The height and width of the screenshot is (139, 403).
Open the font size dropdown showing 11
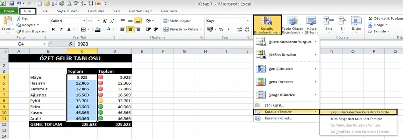pos(94,21)
